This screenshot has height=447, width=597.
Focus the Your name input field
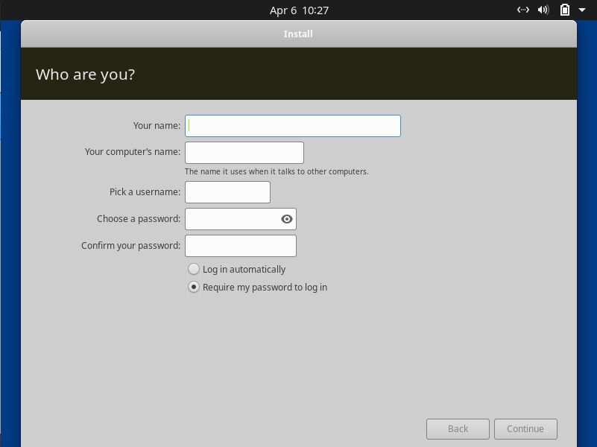[293, 126]
